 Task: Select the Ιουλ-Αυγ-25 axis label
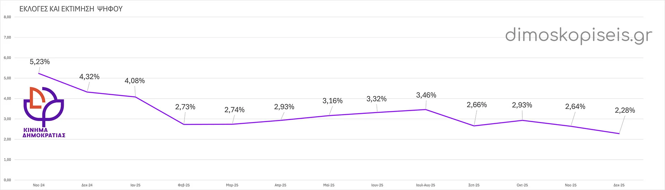[426, 185]
